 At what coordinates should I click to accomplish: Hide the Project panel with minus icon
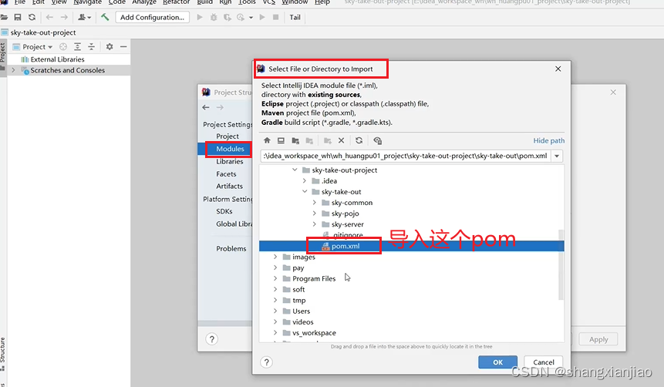pos(123,46)
